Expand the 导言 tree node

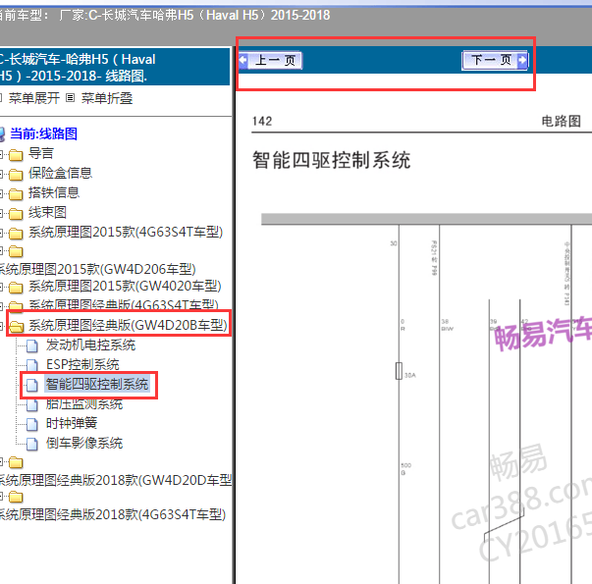[x=2, y=154]
